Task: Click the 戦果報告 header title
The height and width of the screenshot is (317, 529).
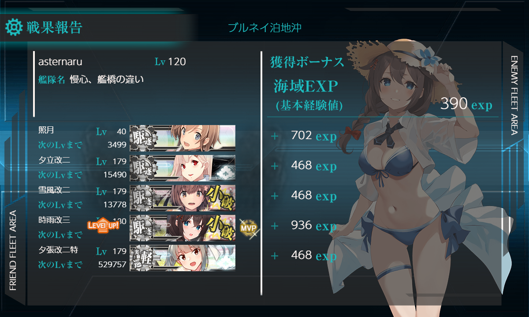Action: coord(54,27)
